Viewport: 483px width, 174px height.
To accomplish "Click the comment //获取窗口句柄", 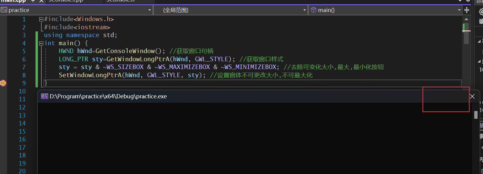I will (191, 51).
